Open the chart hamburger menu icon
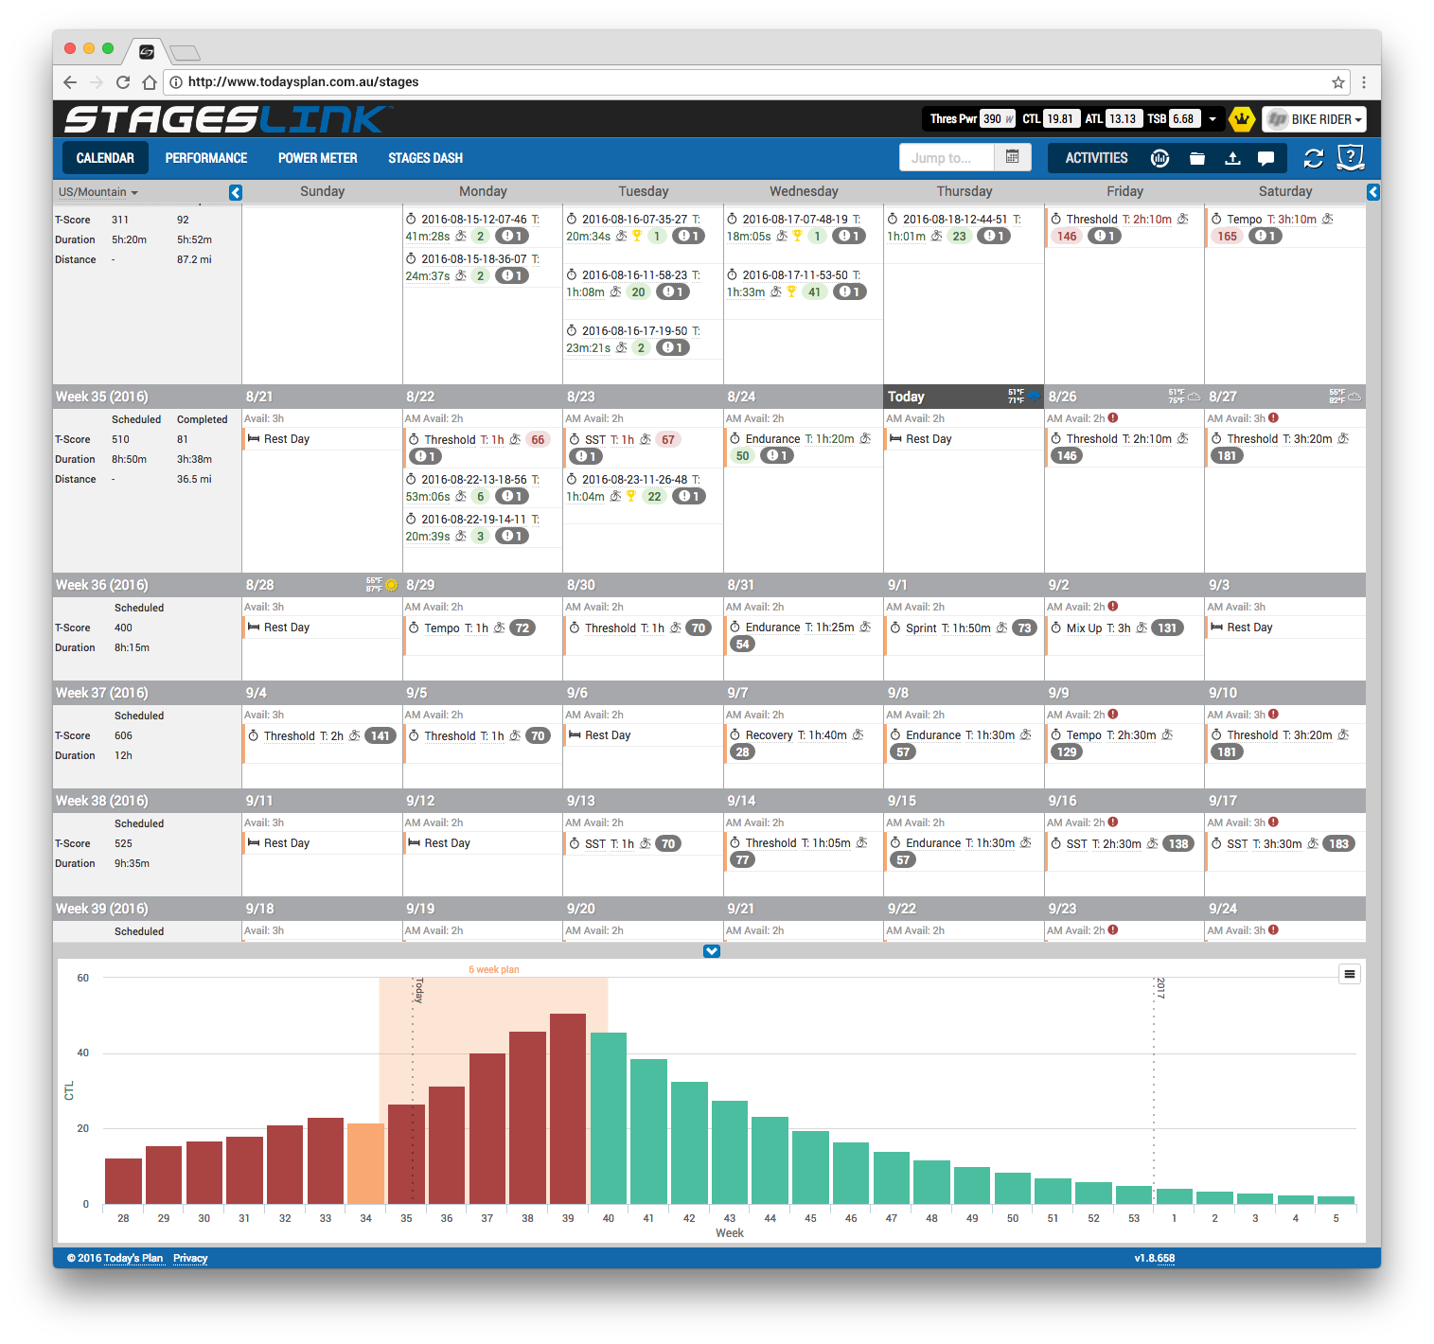 point(1350,974)
